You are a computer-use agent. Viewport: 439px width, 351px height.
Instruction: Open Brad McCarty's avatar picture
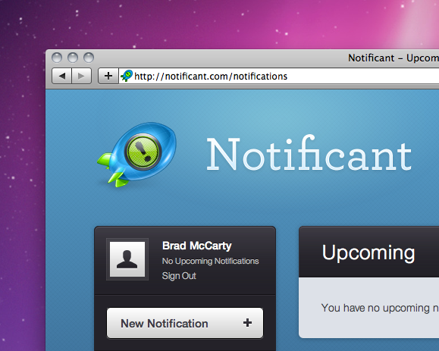coord(127,259)
